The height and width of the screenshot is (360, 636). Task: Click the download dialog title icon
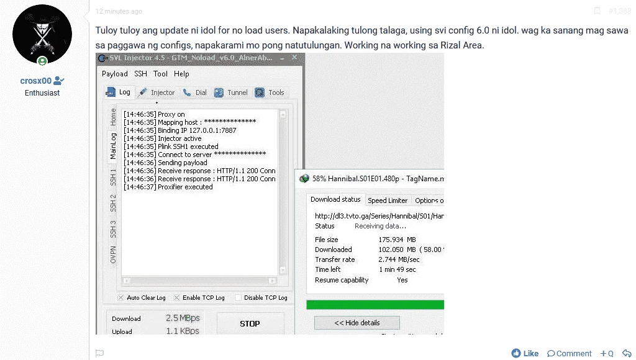click(304, 178)
